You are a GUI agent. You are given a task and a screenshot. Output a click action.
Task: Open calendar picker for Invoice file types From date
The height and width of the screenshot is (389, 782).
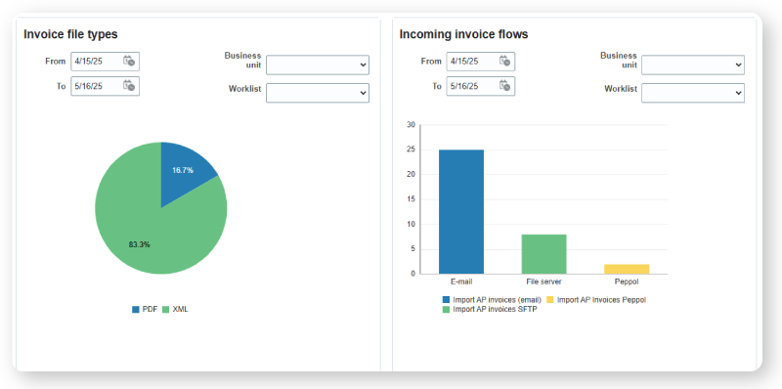coord(129,62)
